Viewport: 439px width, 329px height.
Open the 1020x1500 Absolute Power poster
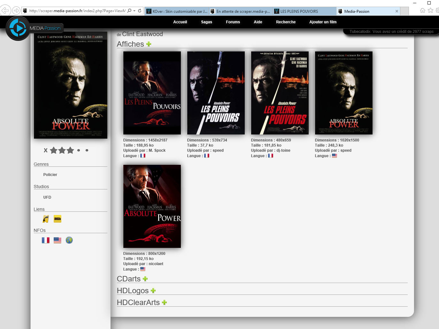(x=344, y=93)
